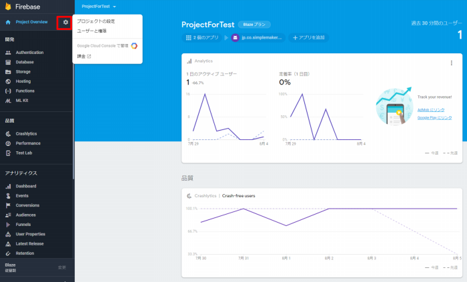
Task: Select the Authentication people icon
Action: 8,53
